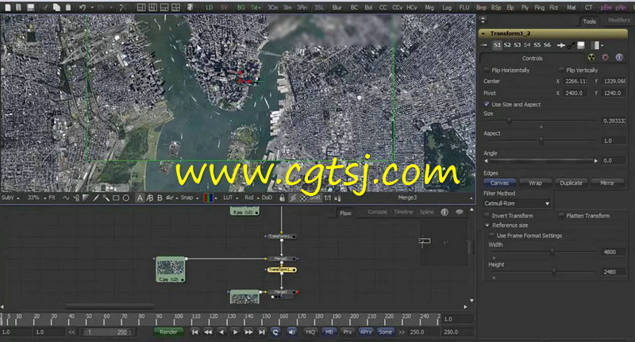The width and height of the screenshot is (635, 342).
Task: Open the Modifiers tab
Action: (x=619, y=21)
